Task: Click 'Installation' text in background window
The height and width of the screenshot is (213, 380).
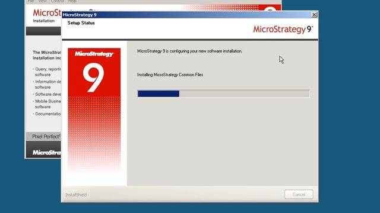Action: [x=43, y=21]
